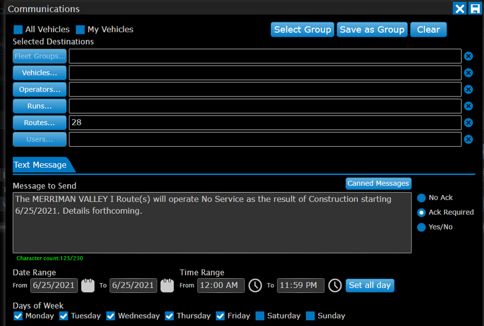Click the save icon in title bar

pos(475,8)
